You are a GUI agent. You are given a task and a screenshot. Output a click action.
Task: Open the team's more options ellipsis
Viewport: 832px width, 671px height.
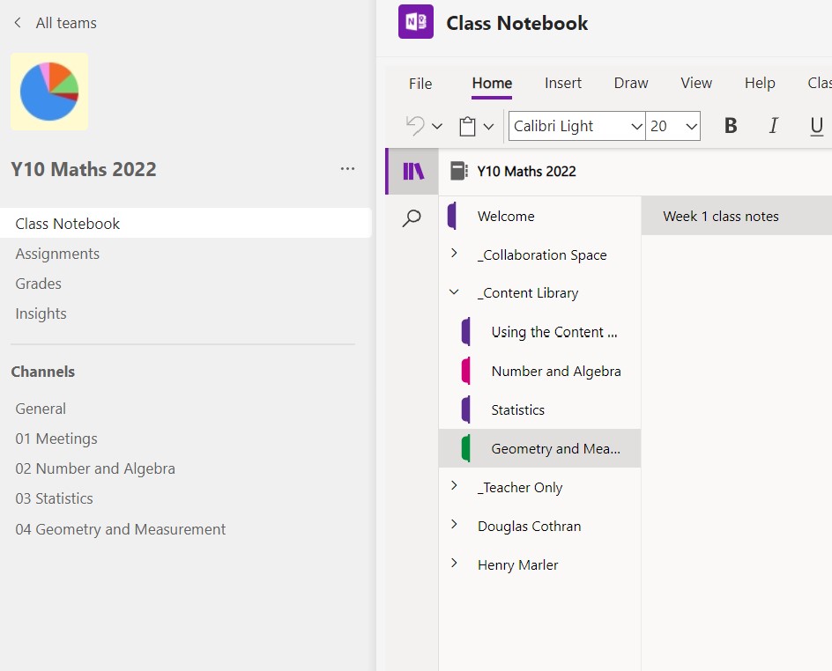[x=347, y=169]
